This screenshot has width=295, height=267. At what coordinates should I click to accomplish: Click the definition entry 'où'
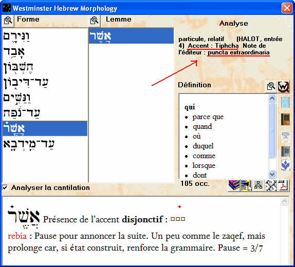point(197,136)
